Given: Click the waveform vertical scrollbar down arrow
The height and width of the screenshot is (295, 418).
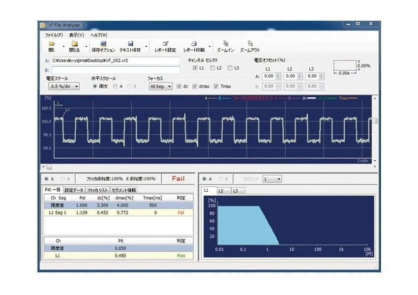Looking at the screenshot, I should (x=375, y=161).
